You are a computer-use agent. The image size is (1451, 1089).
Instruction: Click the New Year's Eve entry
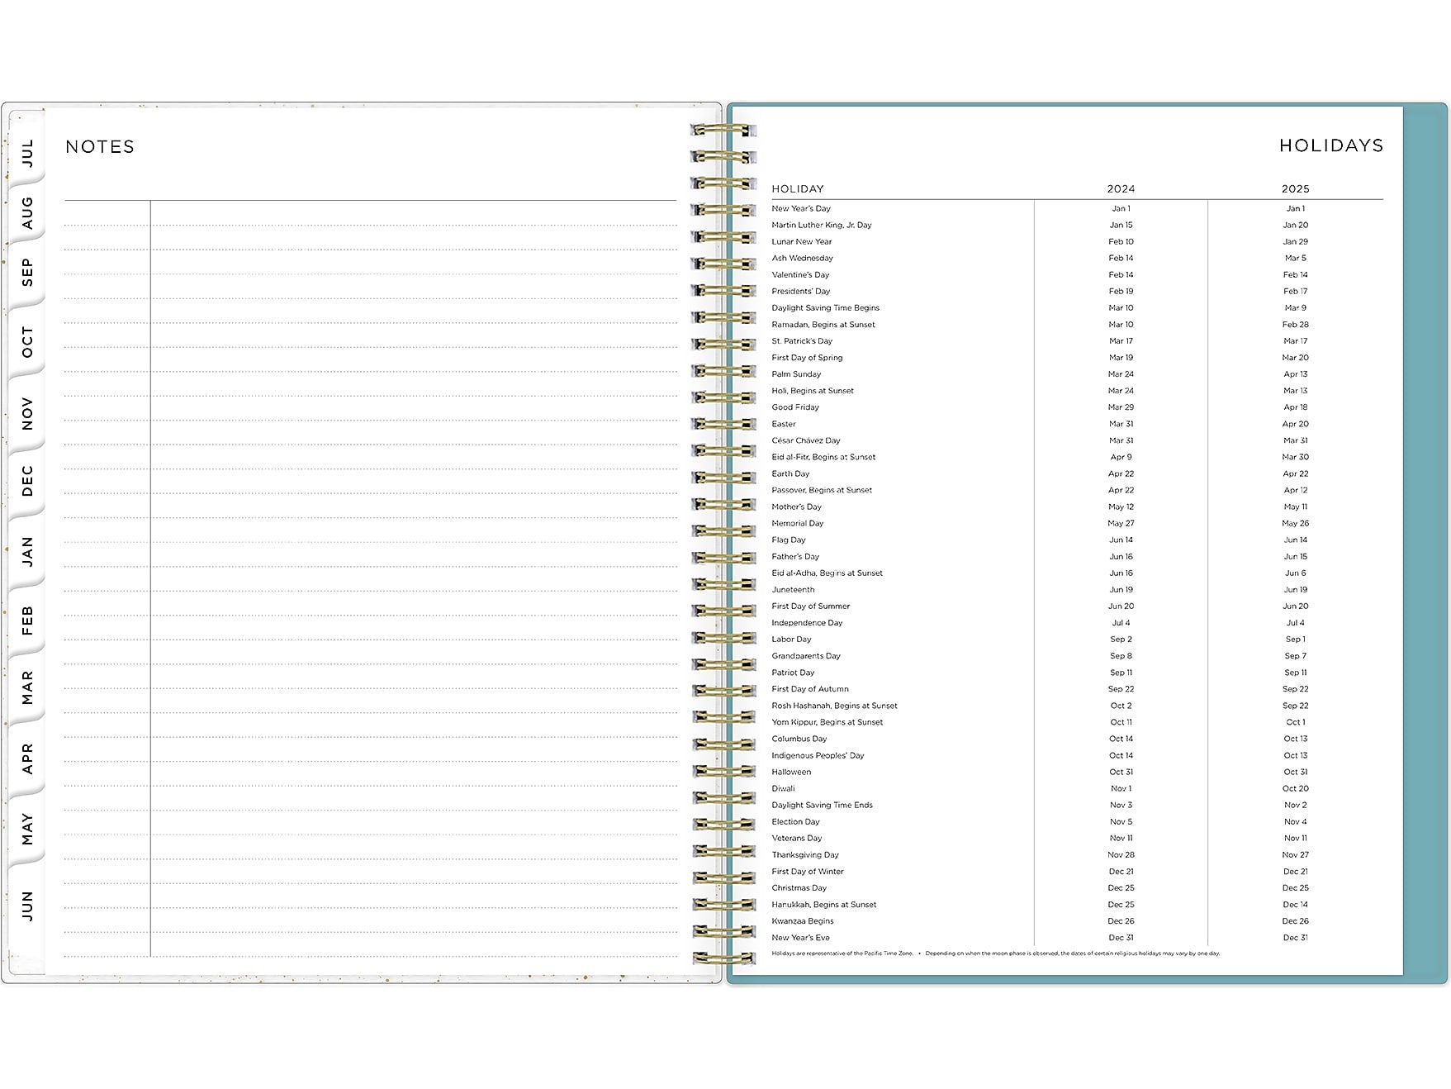click(800, 937)
